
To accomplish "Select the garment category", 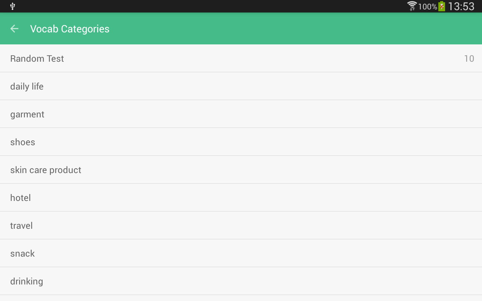I will tap(27, 114).
